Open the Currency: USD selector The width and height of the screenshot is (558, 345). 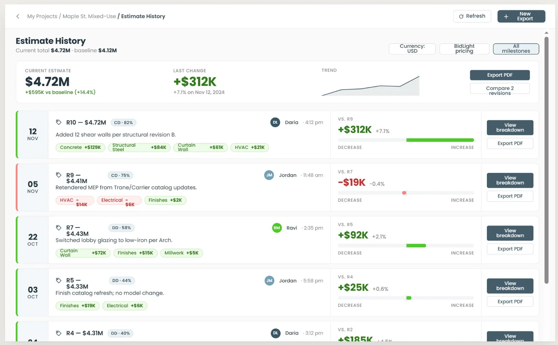(412, 49)
